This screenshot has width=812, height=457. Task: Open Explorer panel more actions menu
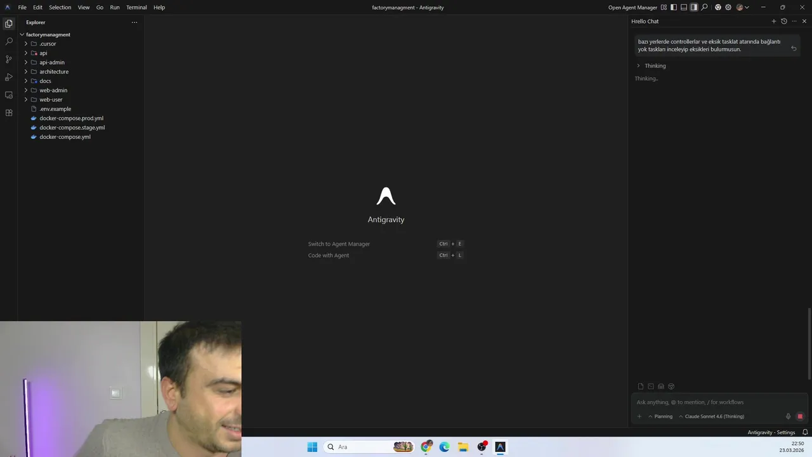134,22
